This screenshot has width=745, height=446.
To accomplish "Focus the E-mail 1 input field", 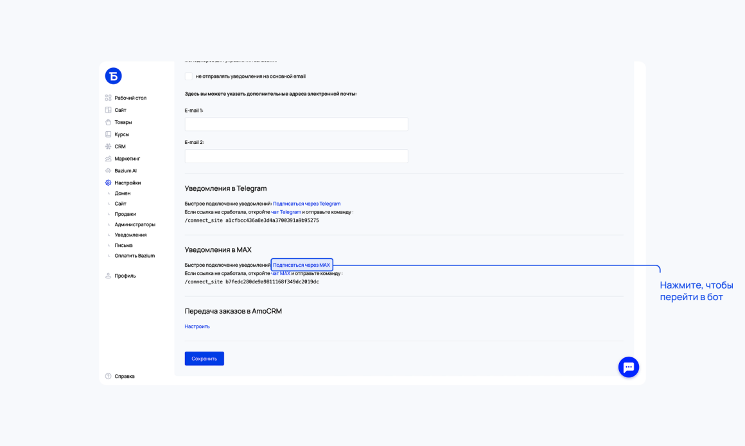I will click(x=297, y=124).
